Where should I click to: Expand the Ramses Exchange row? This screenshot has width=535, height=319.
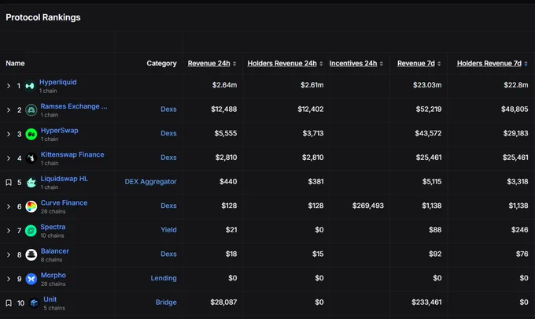(x=9, y=110)
